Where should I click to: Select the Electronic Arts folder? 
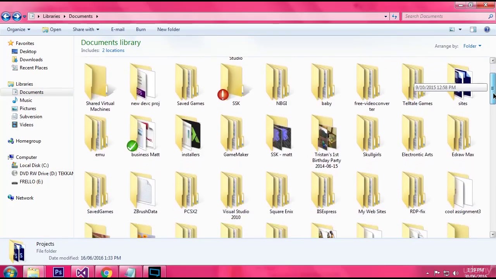pos(417,136)
